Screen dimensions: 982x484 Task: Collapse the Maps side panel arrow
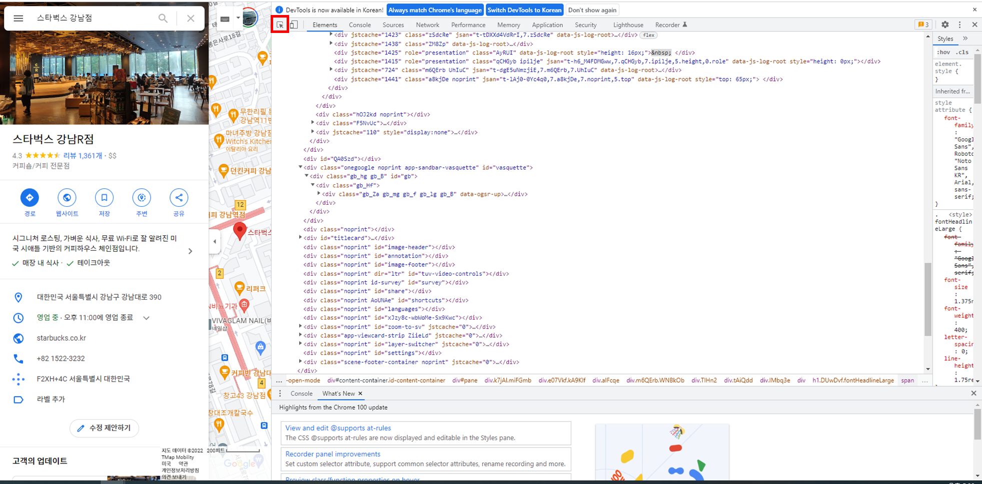click(x=215, y=242)
